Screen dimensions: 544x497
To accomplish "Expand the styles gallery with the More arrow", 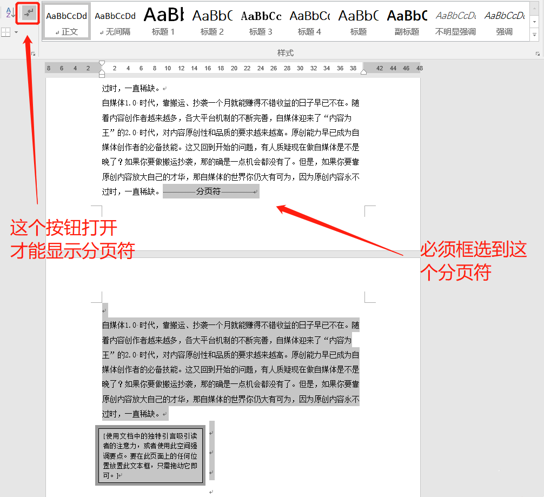I will coord(535,34).
